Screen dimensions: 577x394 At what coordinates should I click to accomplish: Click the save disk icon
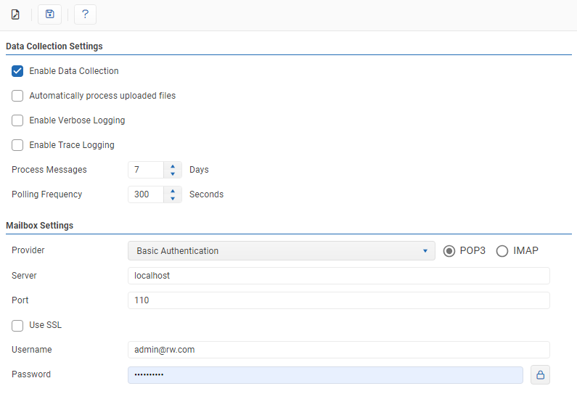49,15
